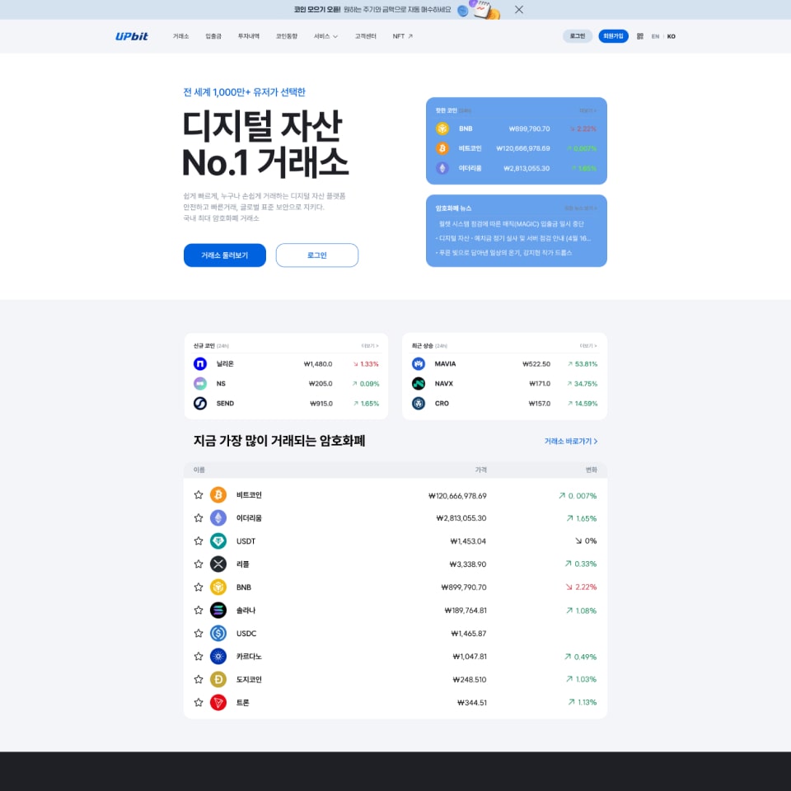Screen dimensions: 791x791
Task: Open the 고객센터 menu item
Action: [x=366, y=36]
